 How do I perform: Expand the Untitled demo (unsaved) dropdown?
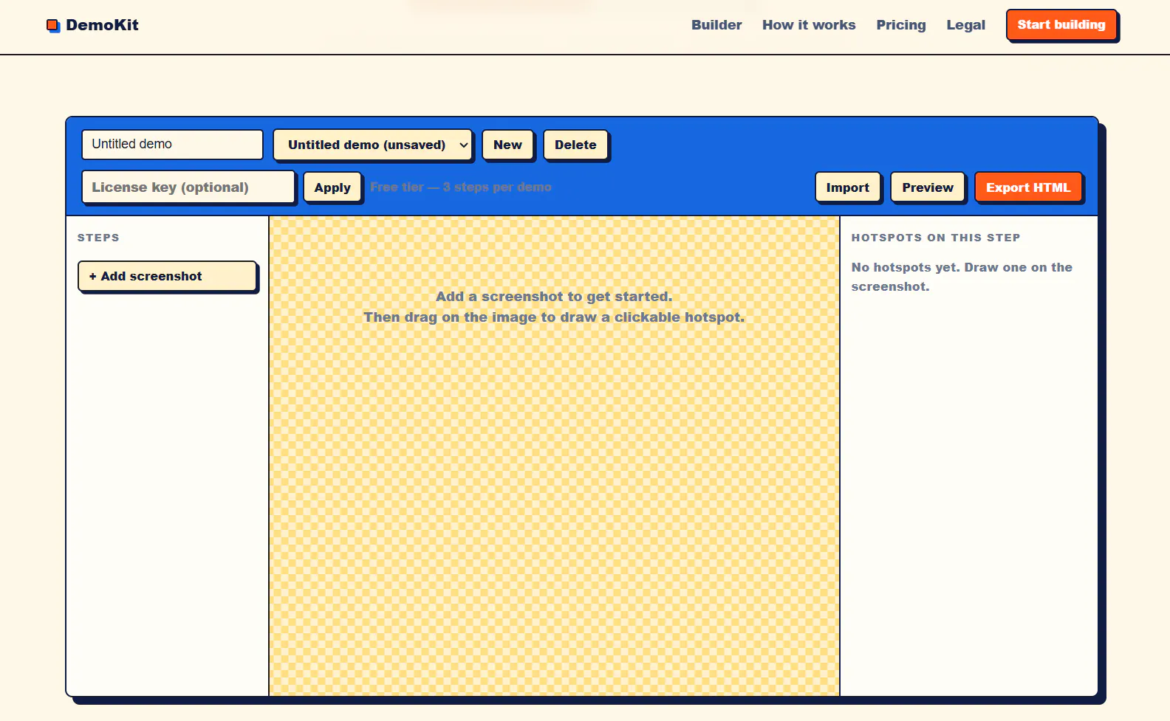tap(372, 145)
